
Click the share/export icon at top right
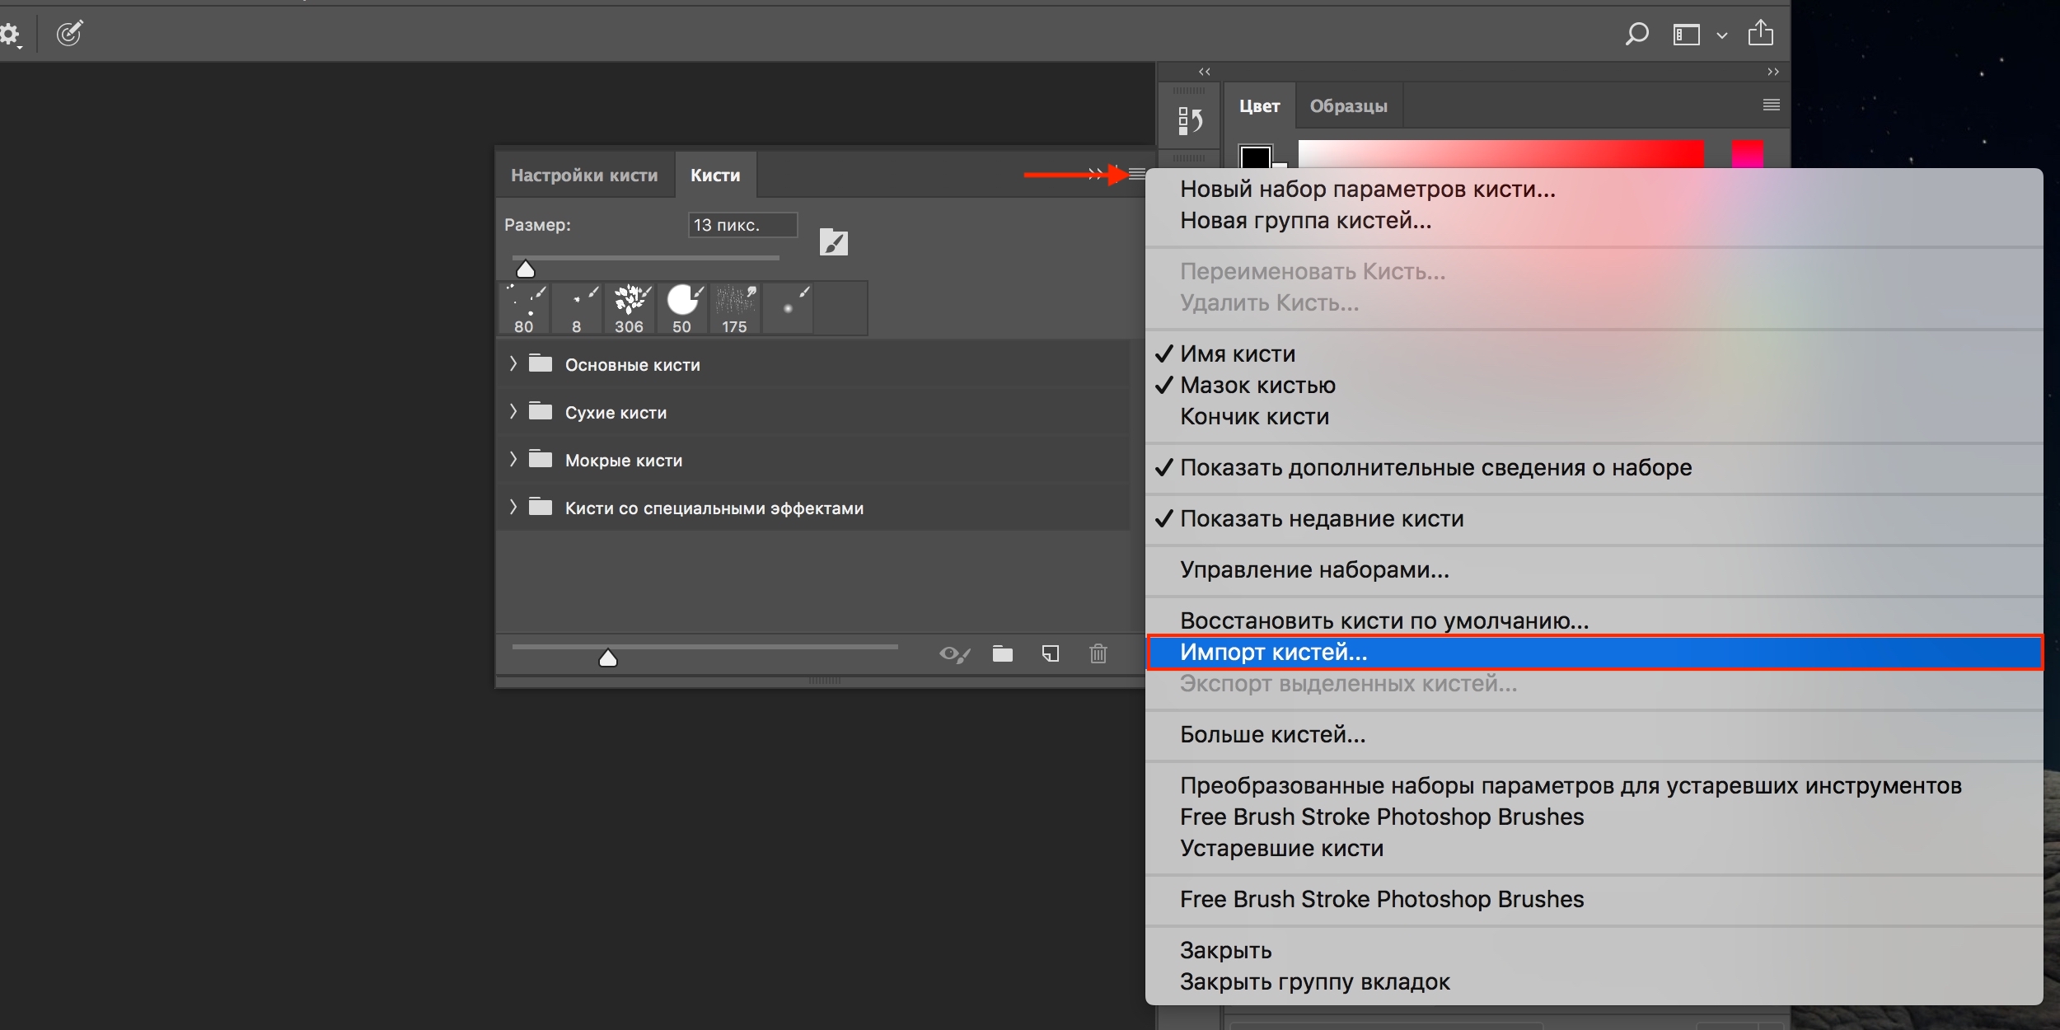click(1760, 33)
